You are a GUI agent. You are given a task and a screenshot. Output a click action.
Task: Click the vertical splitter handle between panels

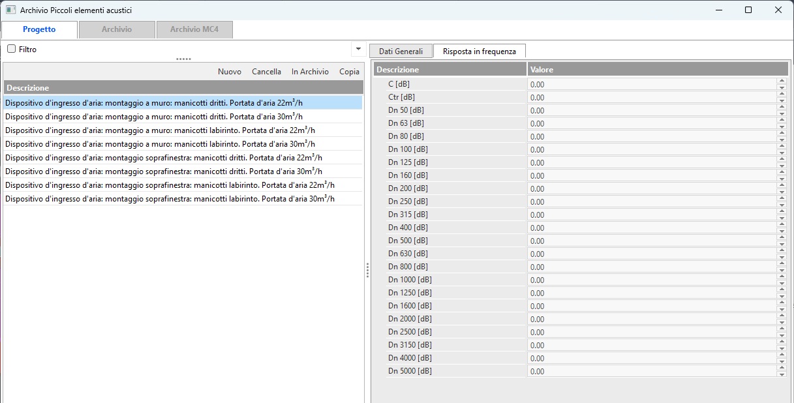tap(367, 270)
